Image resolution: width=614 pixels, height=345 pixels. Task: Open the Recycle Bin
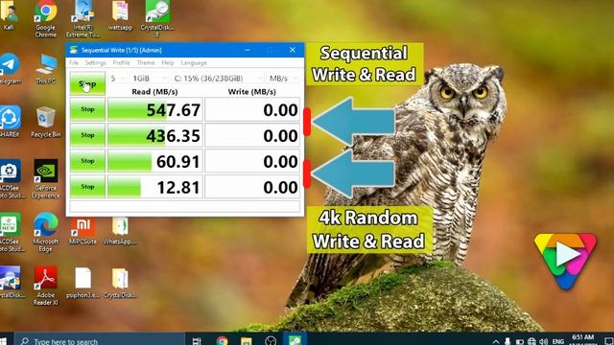46,123
